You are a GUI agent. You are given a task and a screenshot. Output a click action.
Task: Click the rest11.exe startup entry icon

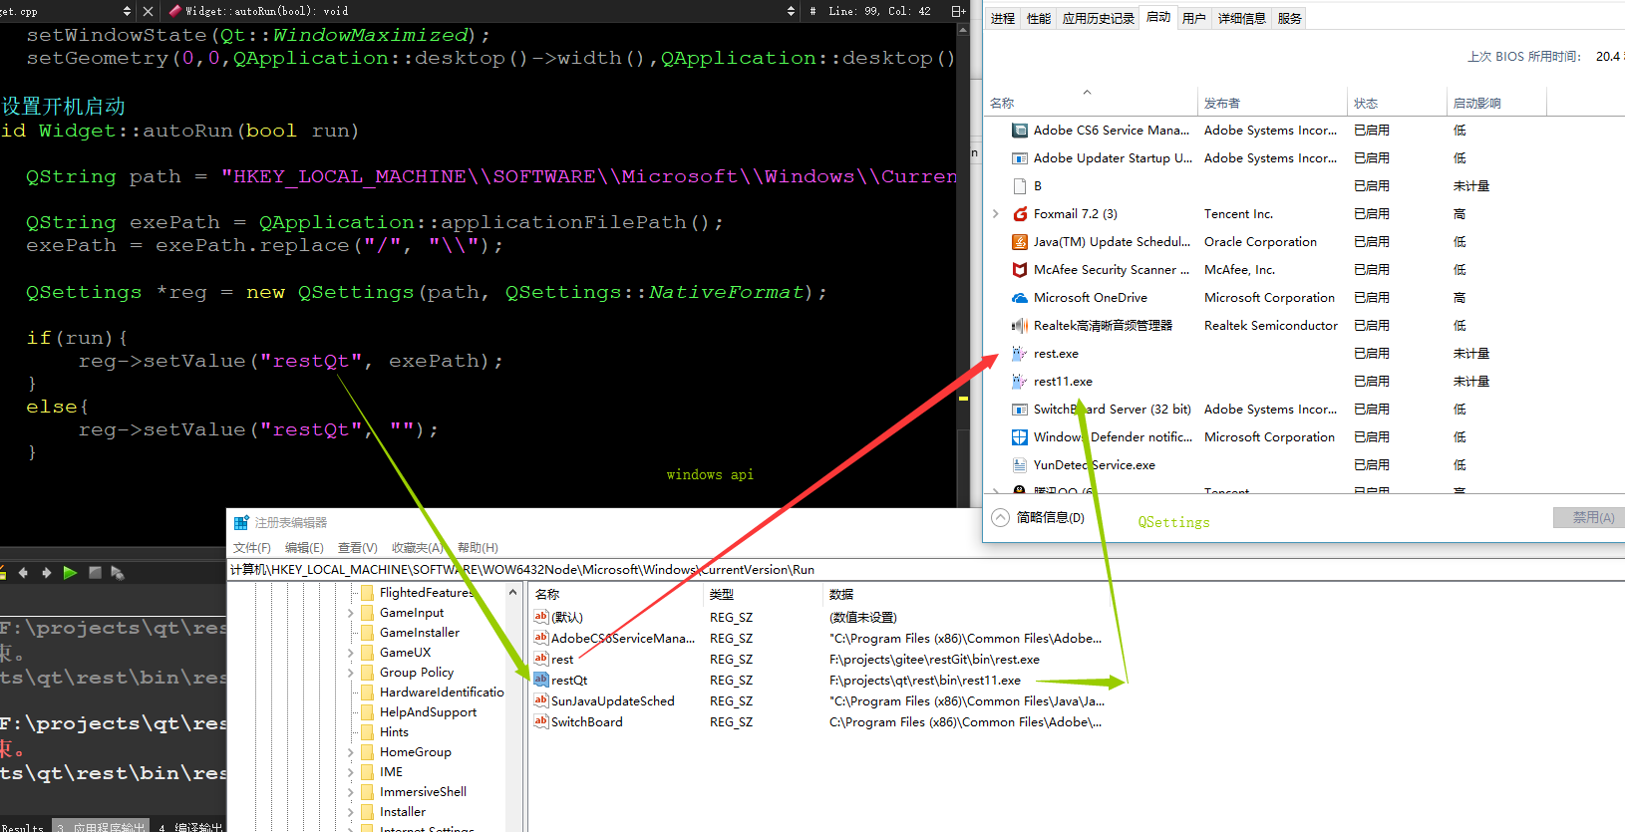click(x=1020, y=382)
